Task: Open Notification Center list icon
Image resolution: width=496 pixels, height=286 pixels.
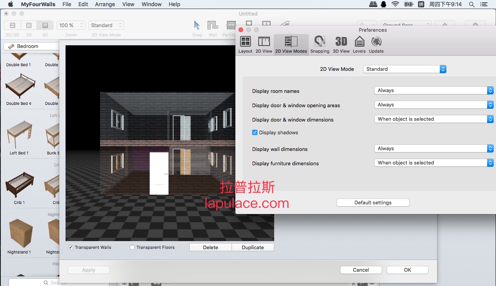Action: pyautogui.click(x=483, y=4)
